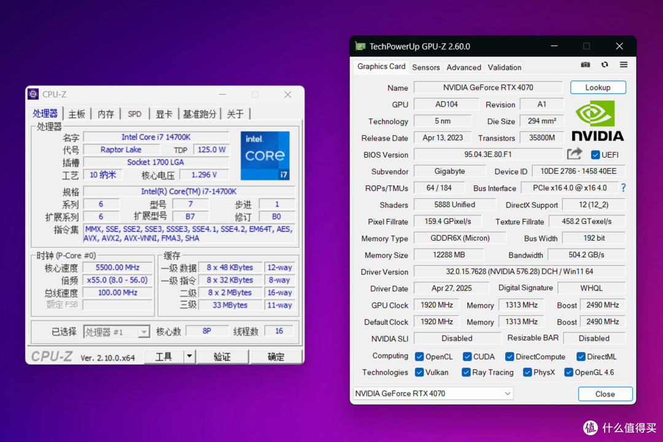The width and height of the screenshot is (663, 442).
Task: Close the GPU-Z window via title bar X
Action: 619,46
